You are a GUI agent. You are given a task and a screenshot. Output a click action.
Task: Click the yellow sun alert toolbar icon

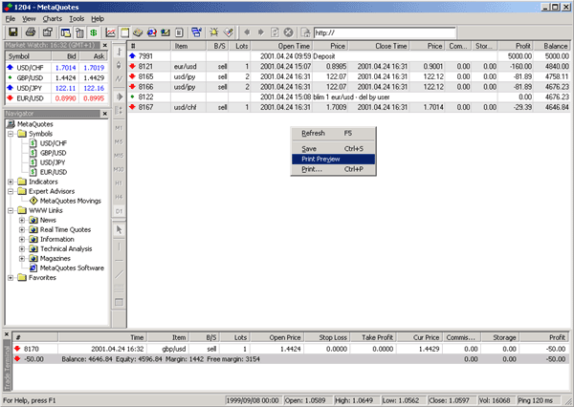click(214, 32)
